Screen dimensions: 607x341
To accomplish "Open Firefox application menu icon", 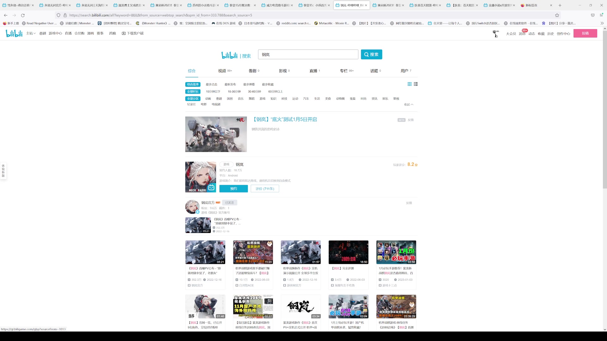I will (x=601, y=15).
